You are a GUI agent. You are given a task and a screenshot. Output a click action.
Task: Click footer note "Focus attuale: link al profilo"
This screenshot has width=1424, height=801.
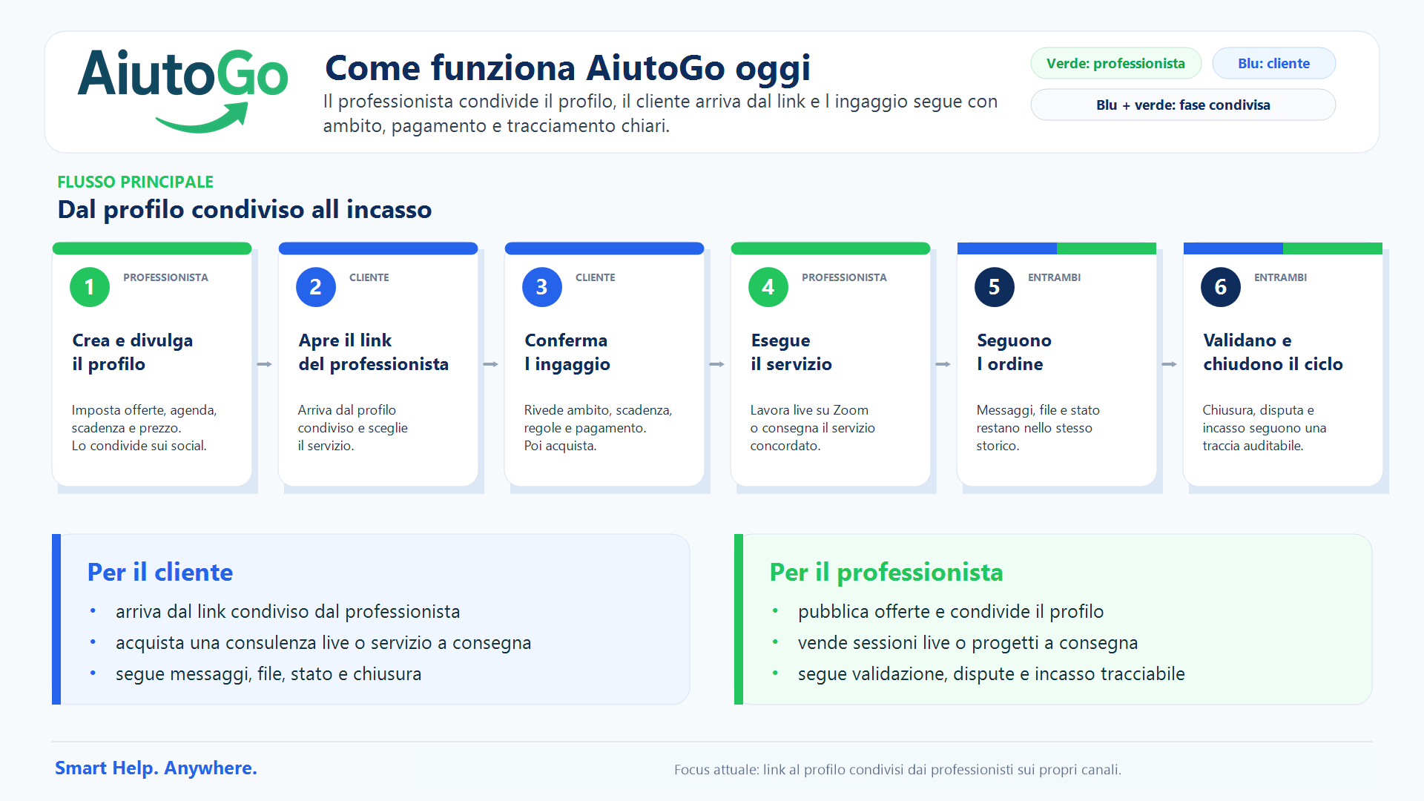[897, 770]
